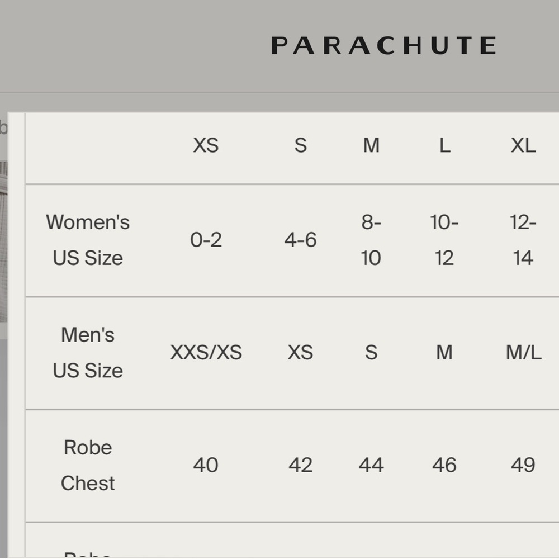Click the Robe Chest row label
The image size is (559, 559).
88,465
